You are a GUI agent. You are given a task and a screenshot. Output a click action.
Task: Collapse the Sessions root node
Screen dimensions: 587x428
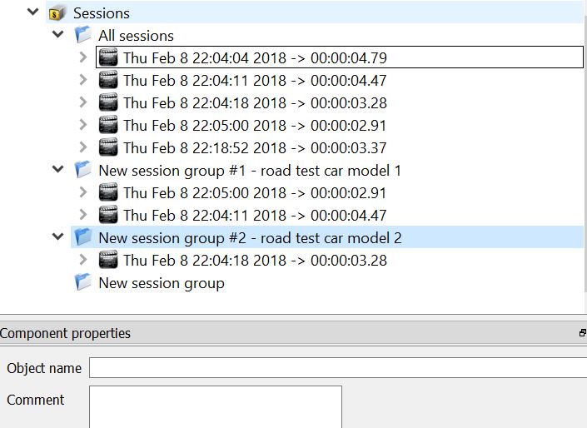[x=33, y=12]
